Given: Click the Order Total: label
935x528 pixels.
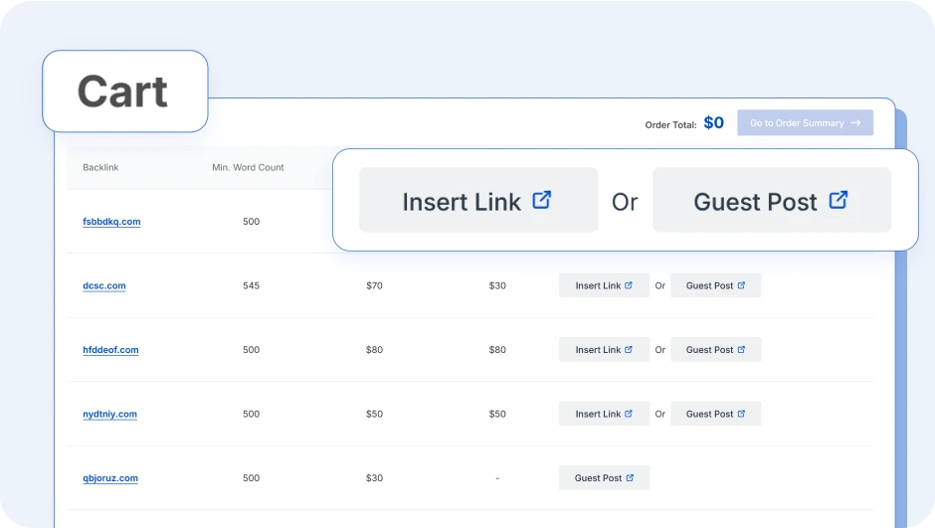Looking at the screenshot, I should pos(670,125).
